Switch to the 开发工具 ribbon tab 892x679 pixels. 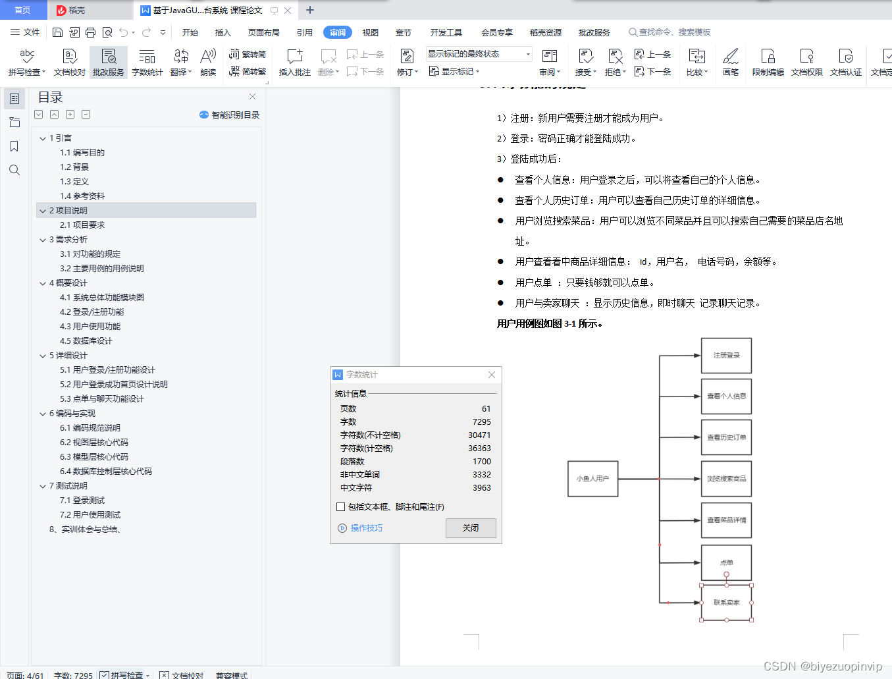pos(446,32)
